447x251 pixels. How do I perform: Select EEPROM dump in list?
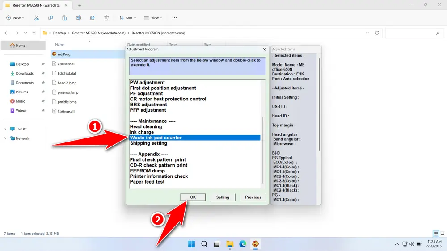148,171
